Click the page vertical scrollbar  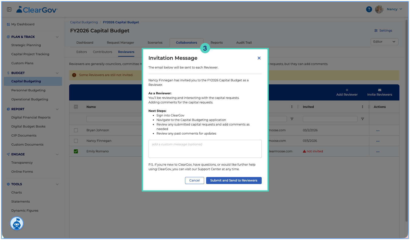[406, 121]
